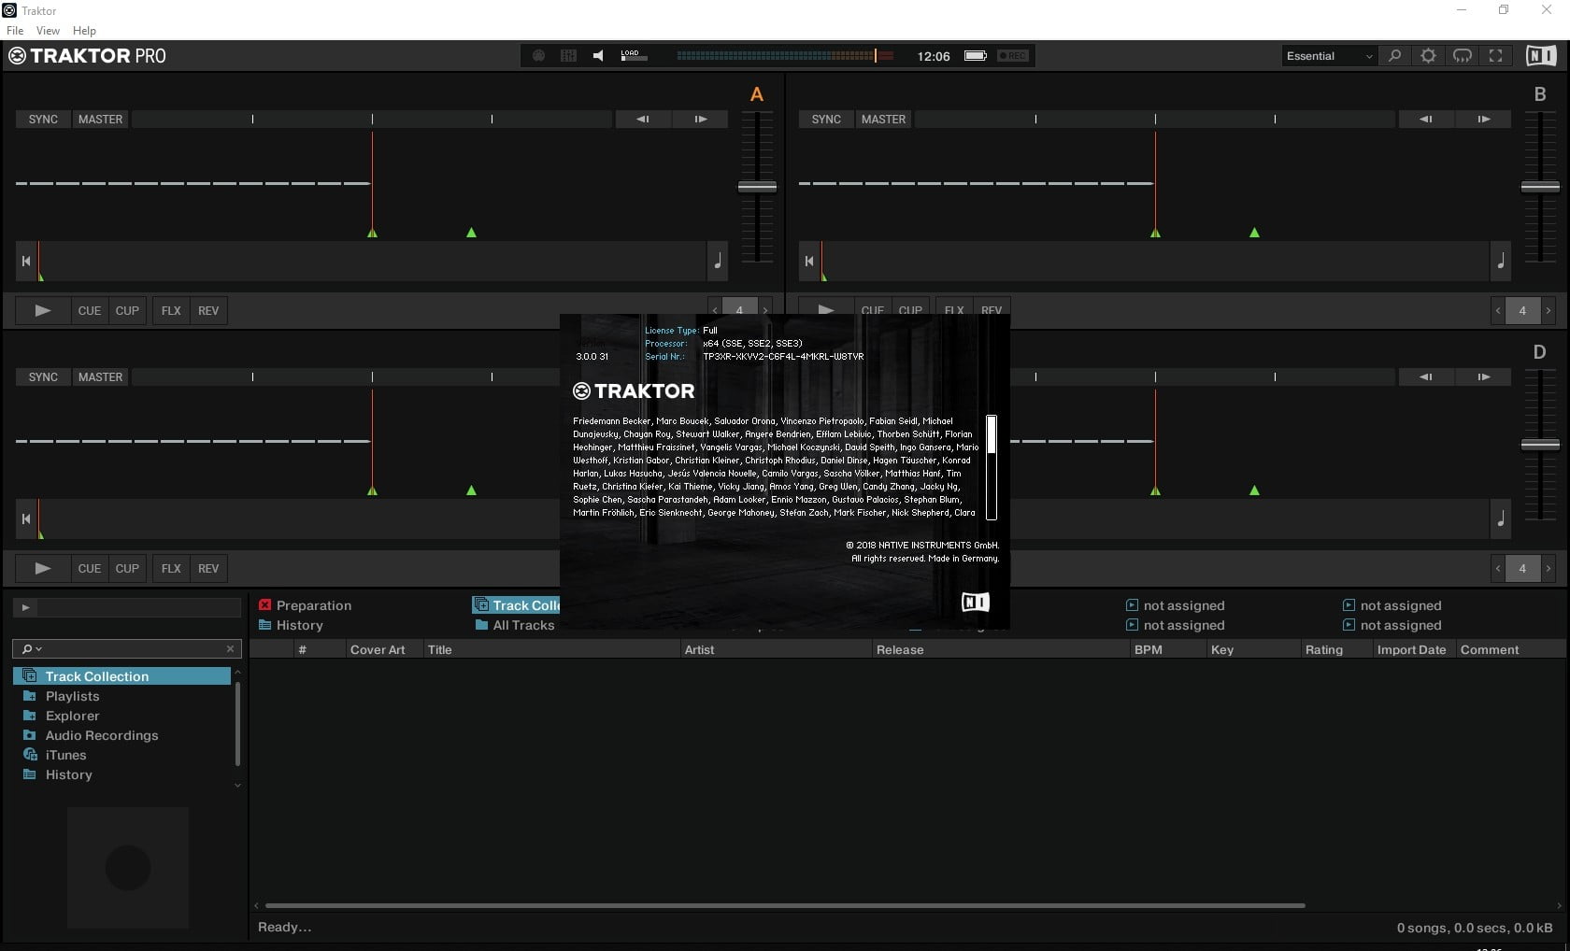1570x951 pixels.
Task: Toggle MASTER on Deck C
Action: 100,377
